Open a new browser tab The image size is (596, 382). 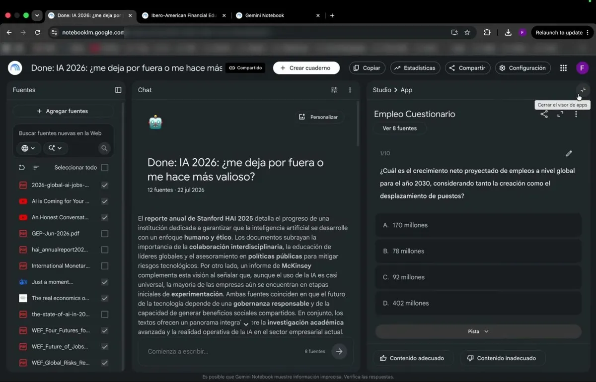coord(332,15)
